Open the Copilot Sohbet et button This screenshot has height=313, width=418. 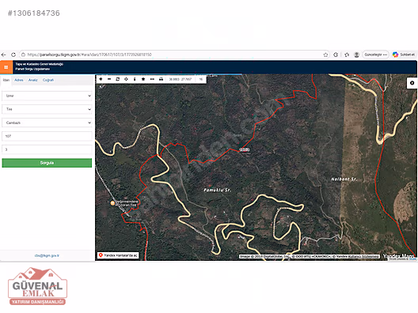[404, 55]
